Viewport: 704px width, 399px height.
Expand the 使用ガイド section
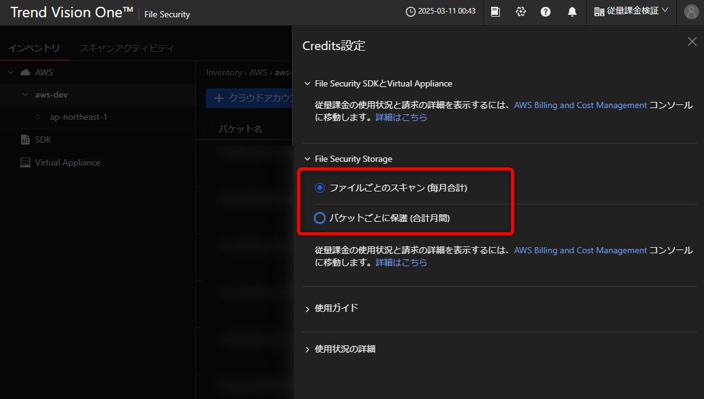307,309
